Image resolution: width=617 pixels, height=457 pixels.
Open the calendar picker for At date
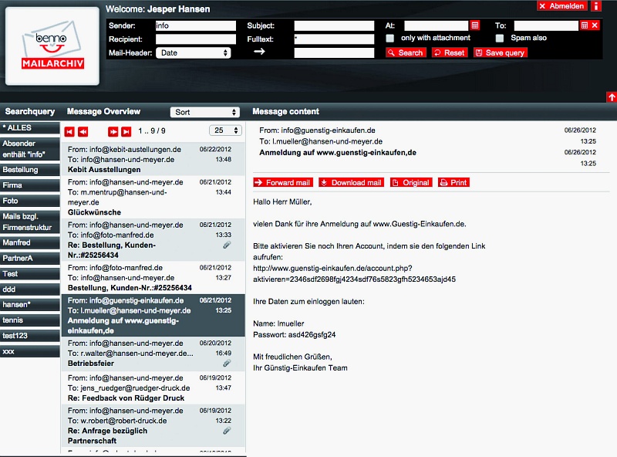pyautogui.click(x=475, y=25)
